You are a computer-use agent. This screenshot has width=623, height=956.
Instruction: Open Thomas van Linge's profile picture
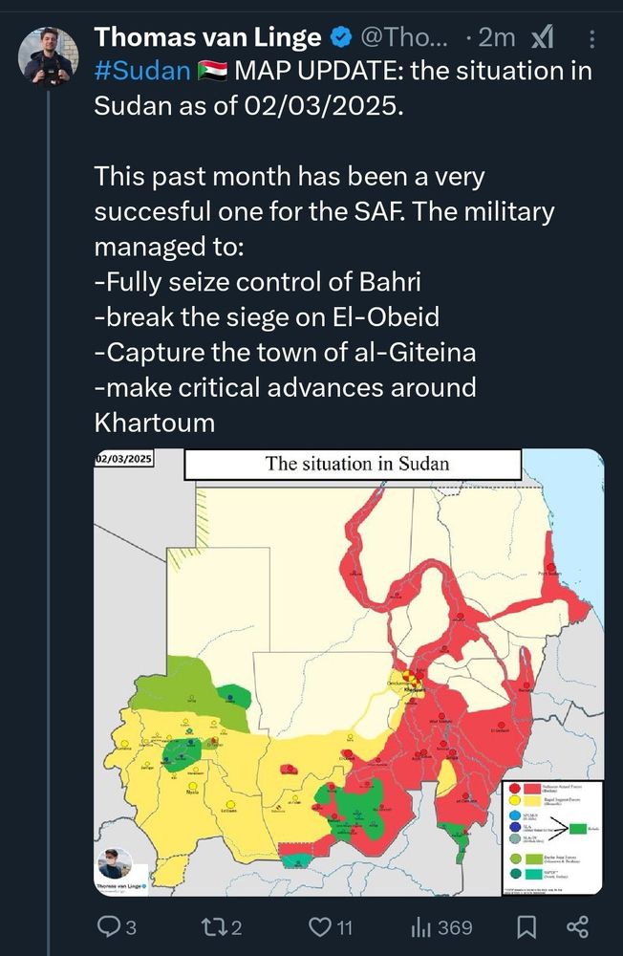49,56
